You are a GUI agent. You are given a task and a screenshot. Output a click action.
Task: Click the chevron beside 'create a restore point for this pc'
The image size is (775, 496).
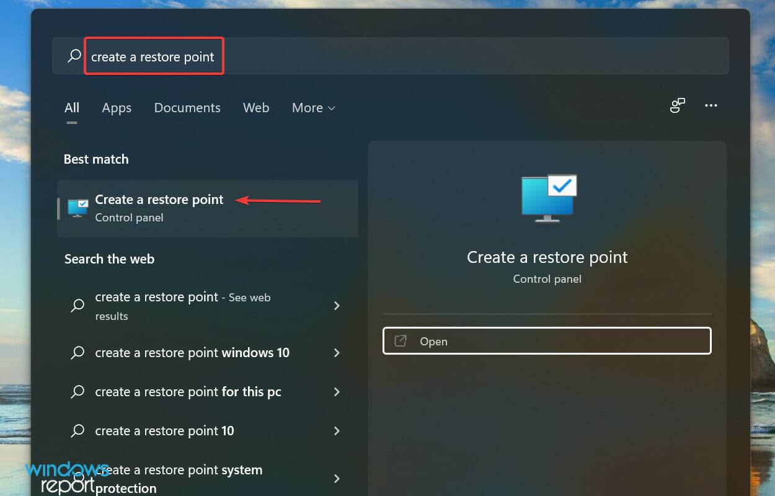[x=337, y=391]
